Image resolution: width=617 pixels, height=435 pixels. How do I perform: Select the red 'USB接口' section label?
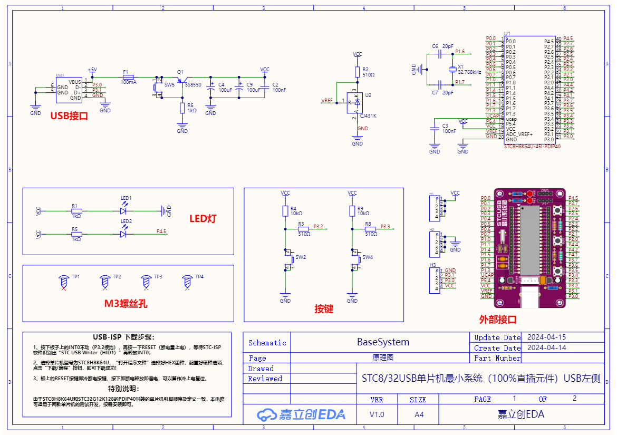pyautogui.click(x=69, y=116)
